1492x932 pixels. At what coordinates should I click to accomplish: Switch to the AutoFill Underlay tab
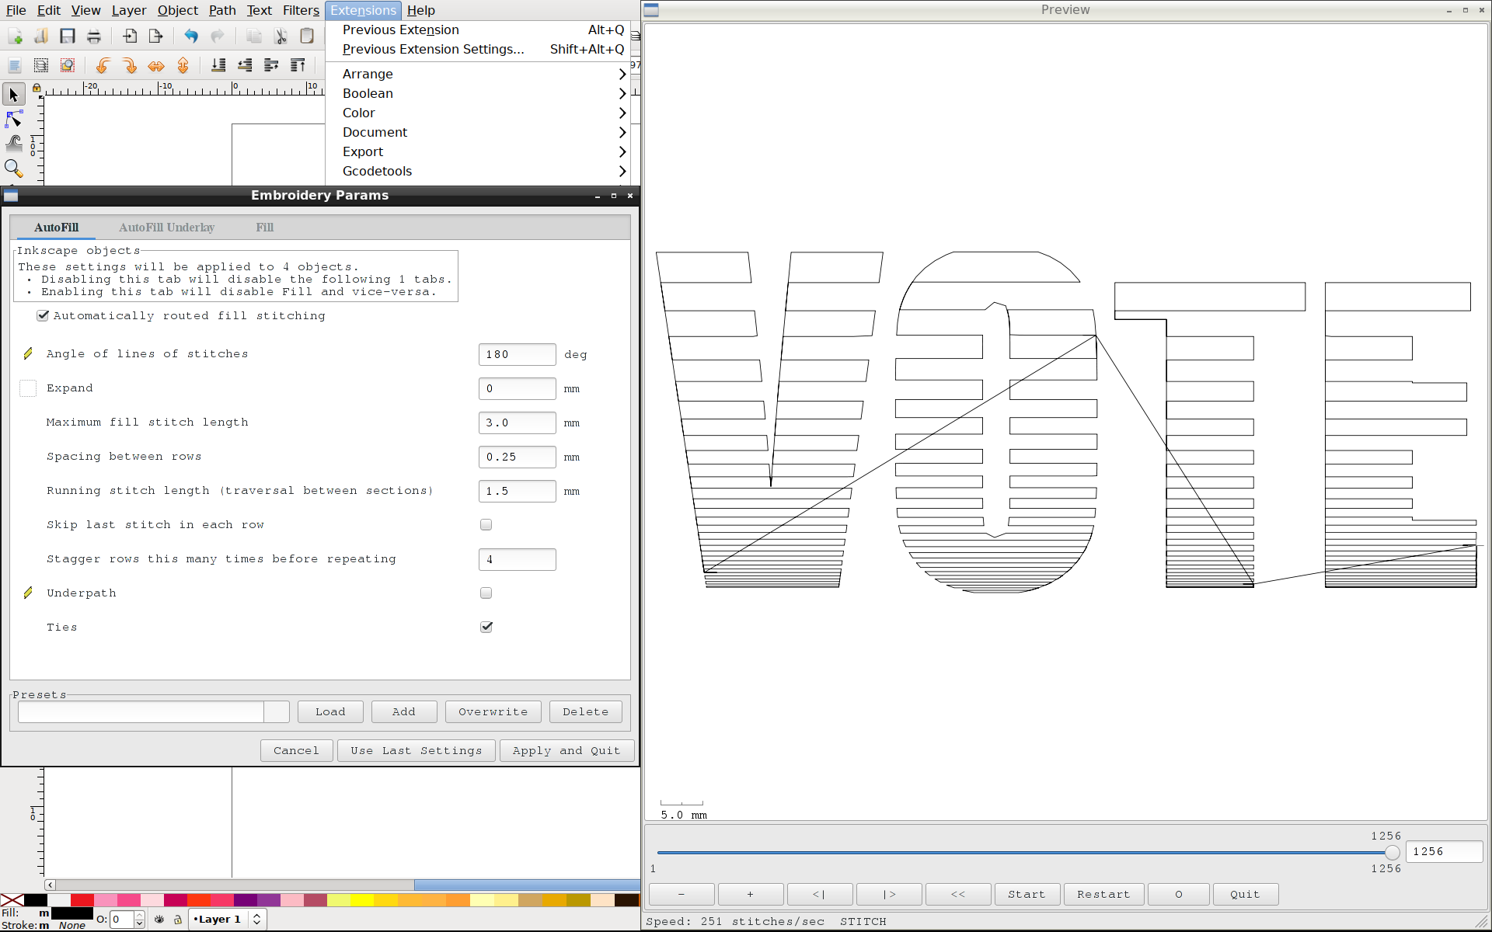(166, 228)
